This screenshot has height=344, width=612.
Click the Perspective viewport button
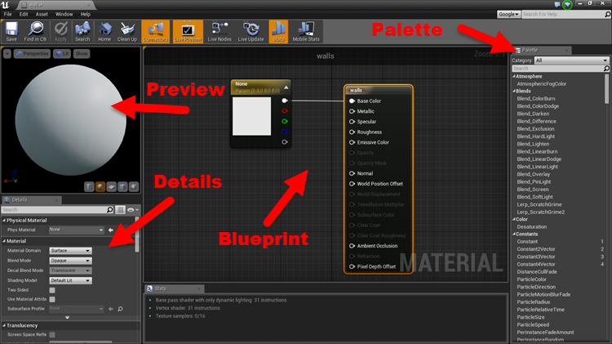(x=32, y=54)
